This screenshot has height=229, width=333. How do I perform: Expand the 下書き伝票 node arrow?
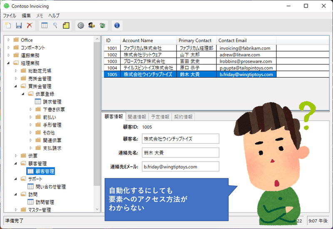click(30, 109)
